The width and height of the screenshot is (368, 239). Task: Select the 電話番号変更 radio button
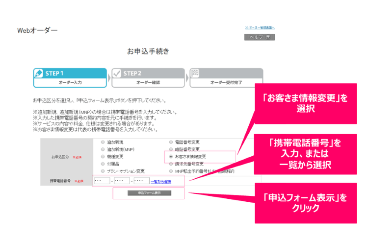pos(171,142)
